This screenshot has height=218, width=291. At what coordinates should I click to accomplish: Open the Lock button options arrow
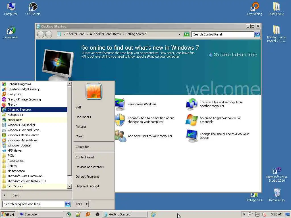point(87,204)
